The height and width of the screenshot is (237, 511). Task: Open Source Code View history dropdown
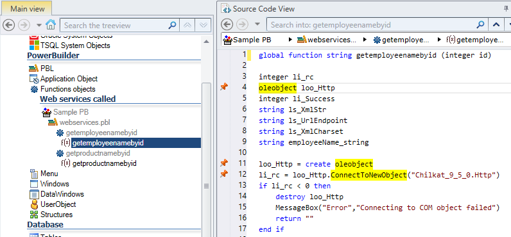pos(257,24)
